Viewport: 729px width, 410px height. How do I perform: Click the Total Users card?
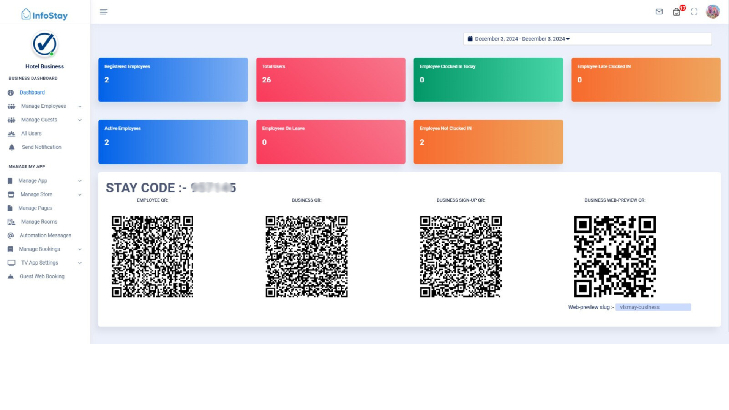coord(331,80)
